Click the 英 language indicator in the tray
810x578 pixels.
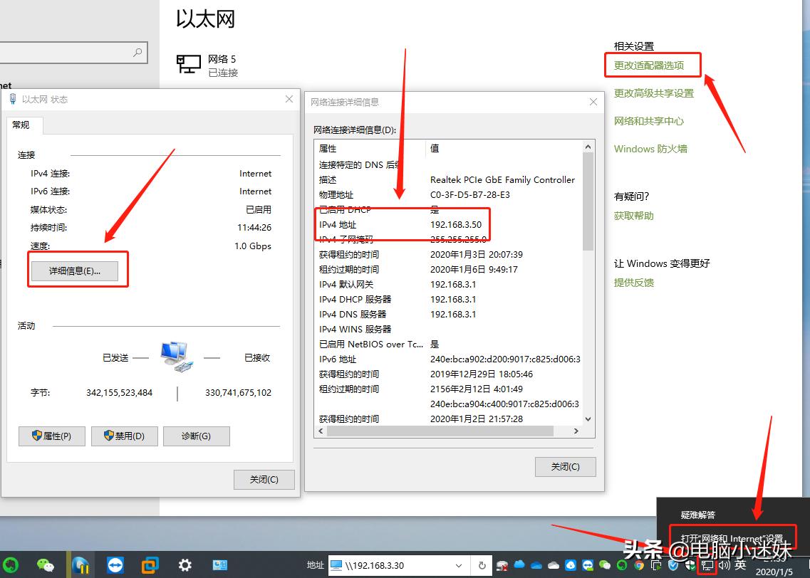point(741,564)
